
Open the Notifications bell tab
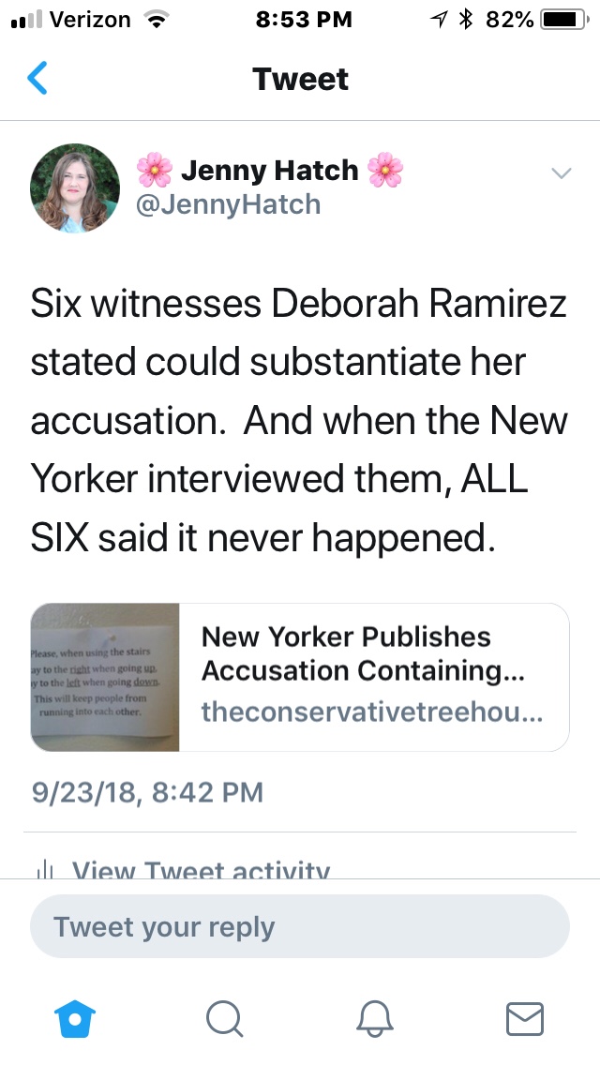375,1017
